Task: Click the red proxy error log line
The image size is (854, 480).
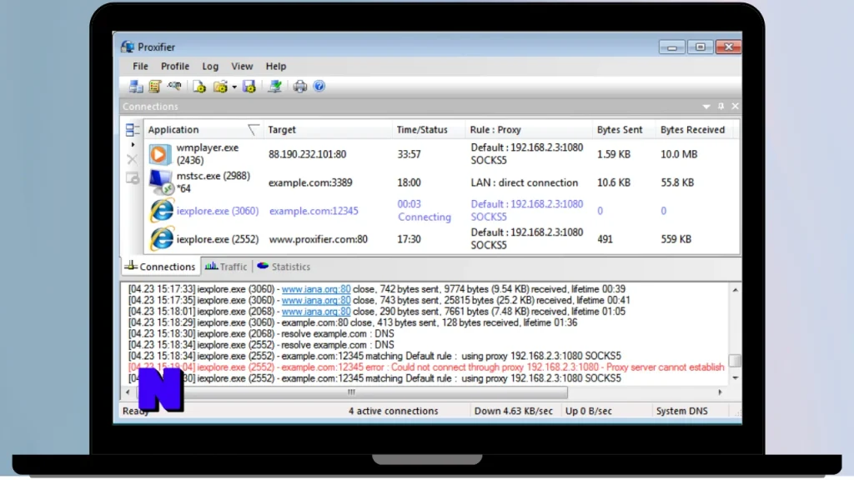Action: (x=426, y=367)
